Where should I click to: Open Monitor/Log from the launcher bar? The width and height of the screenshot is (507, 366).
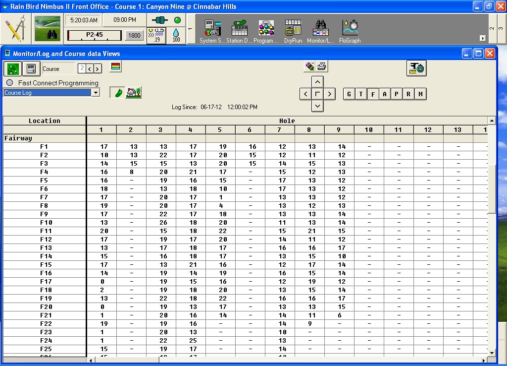tap(320, 31)
